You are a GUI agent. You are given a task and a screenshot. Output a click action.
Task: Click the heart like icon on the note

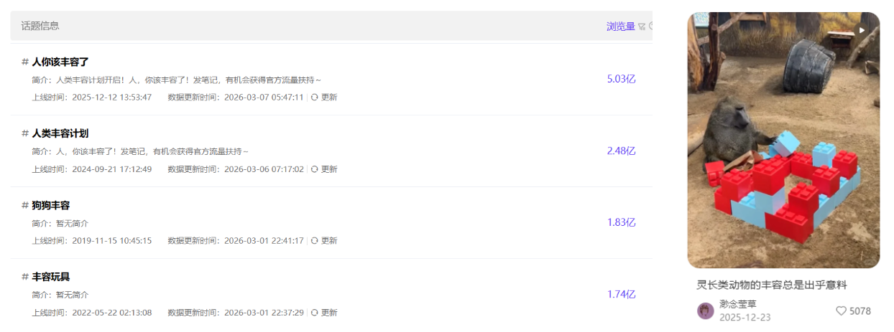[x=841, y=311]
